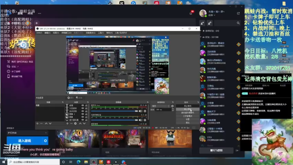Toggle visibility eye of display capture source
The height and width of the screenshot is (165, 293).
(x=83, y=120)
